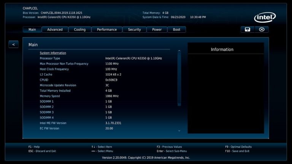
Task: Select the Intel ME FW Version label
Action: [53, 123]
